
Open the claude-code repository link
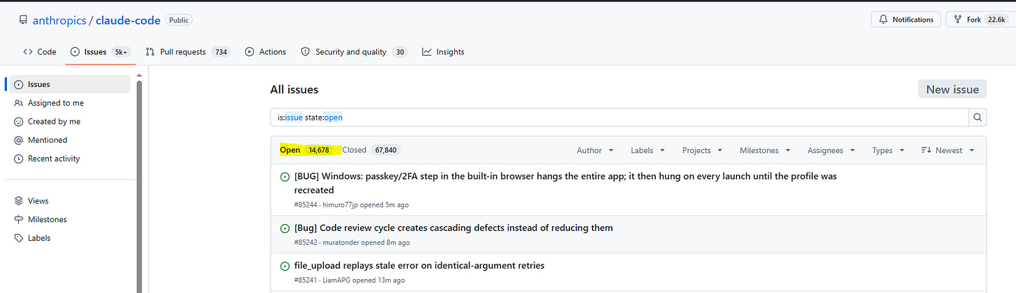128,20
